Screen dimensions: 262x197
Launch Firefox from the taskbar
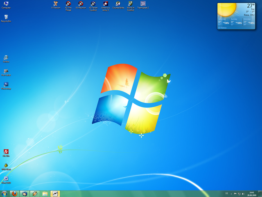pyautogui.click(x=14, y=193)
